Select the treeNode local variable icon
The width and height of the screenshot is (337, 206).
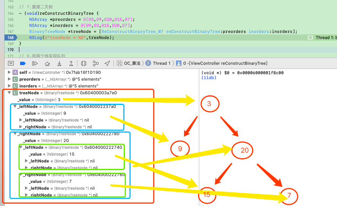15,93
